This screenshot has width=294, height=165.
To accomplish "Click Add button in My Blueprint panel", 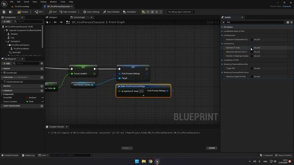I will 6,63.
